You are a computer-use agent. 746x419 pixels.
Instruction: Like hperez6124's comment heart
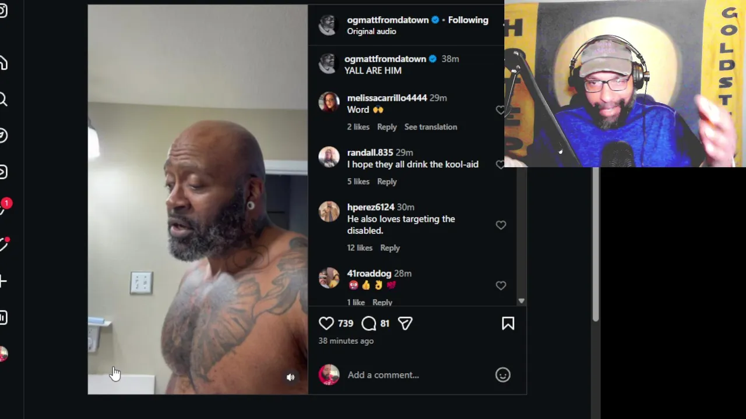[501, 225]
